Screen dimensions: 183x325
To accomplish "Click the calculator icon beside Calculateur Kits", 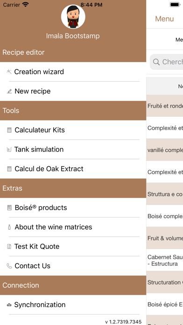I will [x=9, y=130].
